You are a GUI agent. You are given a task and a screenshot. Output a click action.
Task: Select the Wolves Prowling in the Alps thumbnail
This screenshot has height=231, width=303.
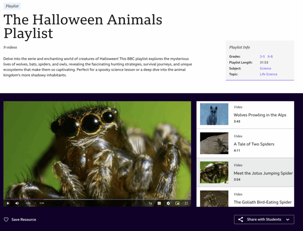[x=214, y=114]
